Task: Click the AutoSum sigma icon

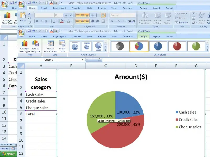Action: pos(193,14)
